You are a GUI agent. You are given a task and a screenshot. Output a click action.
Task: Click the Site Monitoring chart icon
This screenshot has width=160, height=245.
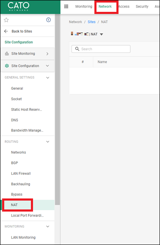coord(7,54)
